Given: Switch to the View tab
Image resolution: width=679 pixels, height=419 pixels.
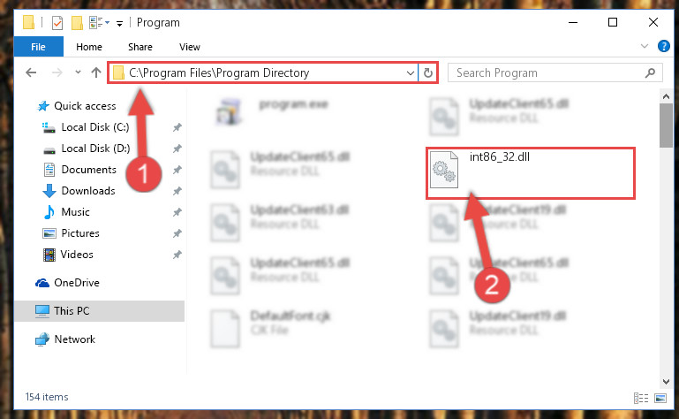Looking at the screenshot, I should [190, 47].
